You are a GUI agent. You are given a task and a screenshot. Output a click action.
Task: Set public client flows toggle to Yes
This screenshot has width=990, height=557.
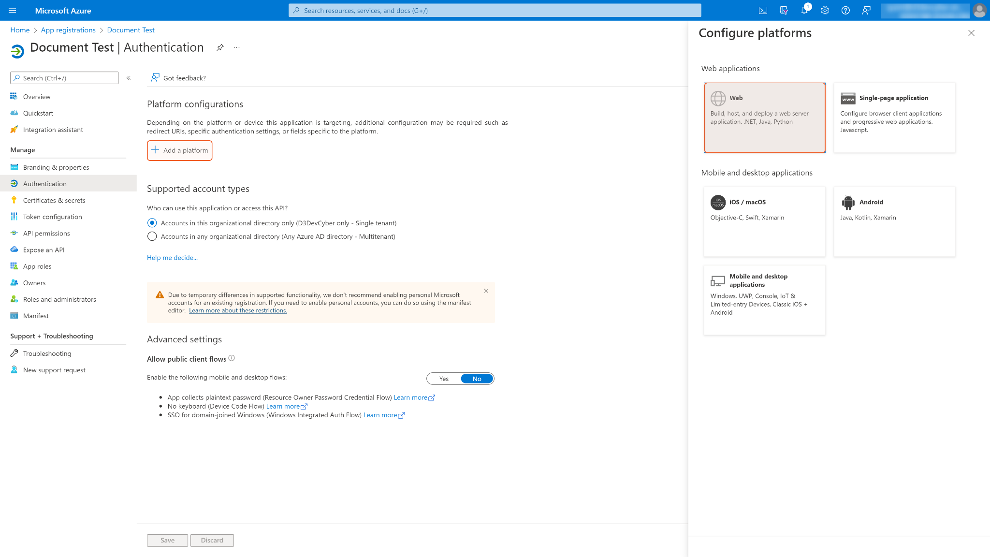(x=444, y=379)
